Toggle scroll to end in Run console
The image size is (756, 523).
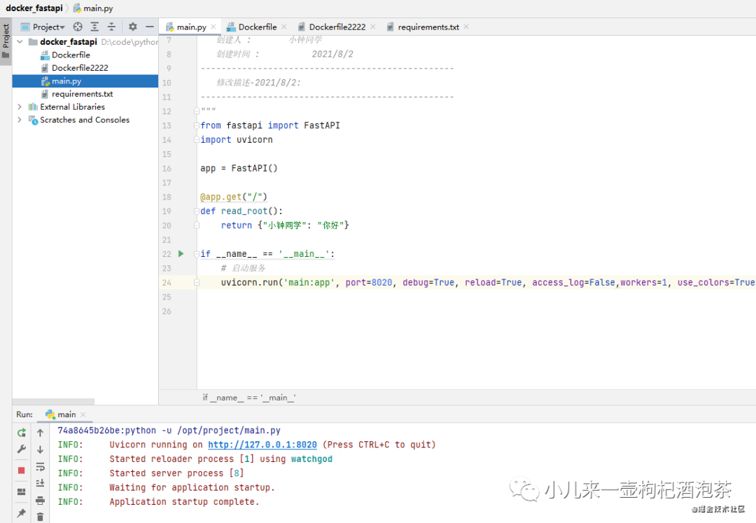[x=40, y=483]
